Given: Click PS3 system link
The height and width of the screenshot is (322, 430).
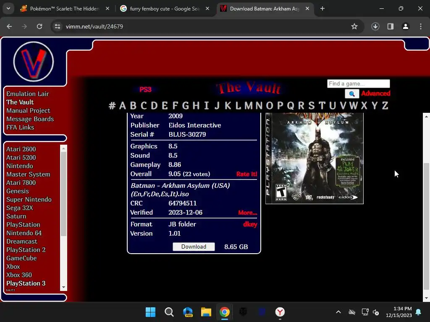Looking at the screenshot, I should [x=145, y=90].
